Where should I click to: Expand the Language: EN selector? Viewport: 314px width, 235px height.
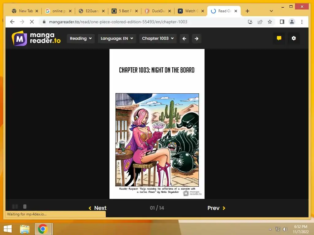(x=117, y=38)
